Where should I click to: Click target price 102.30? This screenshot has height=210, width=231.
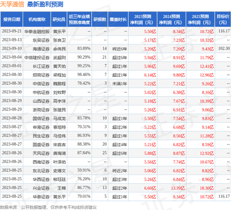tap(224, 48)
